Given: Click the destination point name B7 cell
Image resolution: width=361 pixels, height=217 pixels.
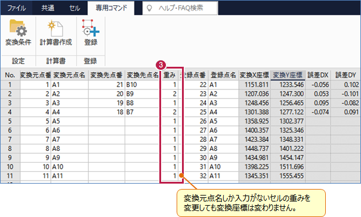Looking at the screenshot, I should click(142, 112).
